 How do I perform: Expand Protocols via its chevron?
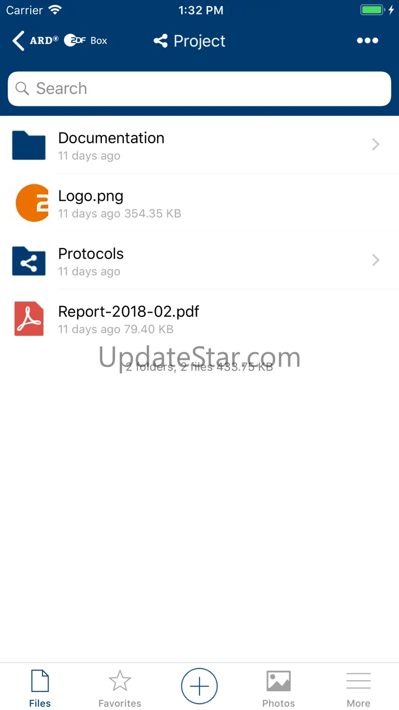pos(375,261)
